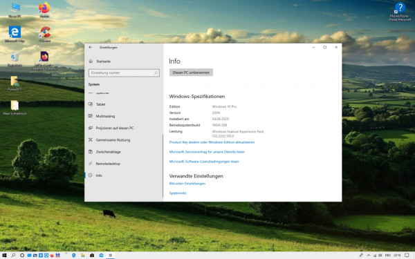Click the volume icon in system tray
This screenshot has width=415, height=259.
[380, 256]
